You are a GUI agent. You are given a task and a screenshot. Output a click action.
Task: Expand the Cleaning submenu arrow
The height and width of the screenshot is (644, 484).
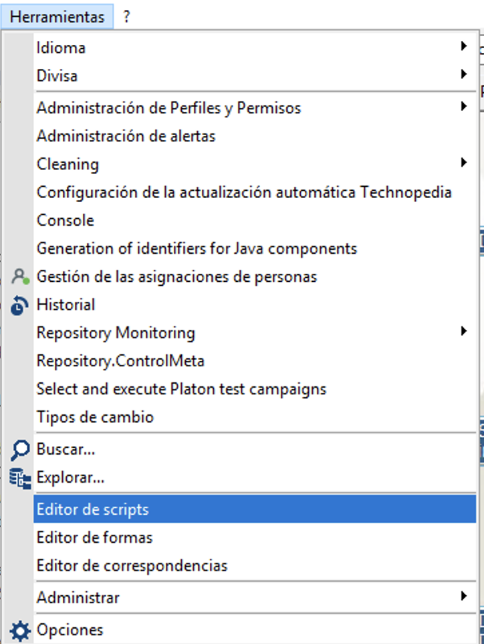coord(463,163)
